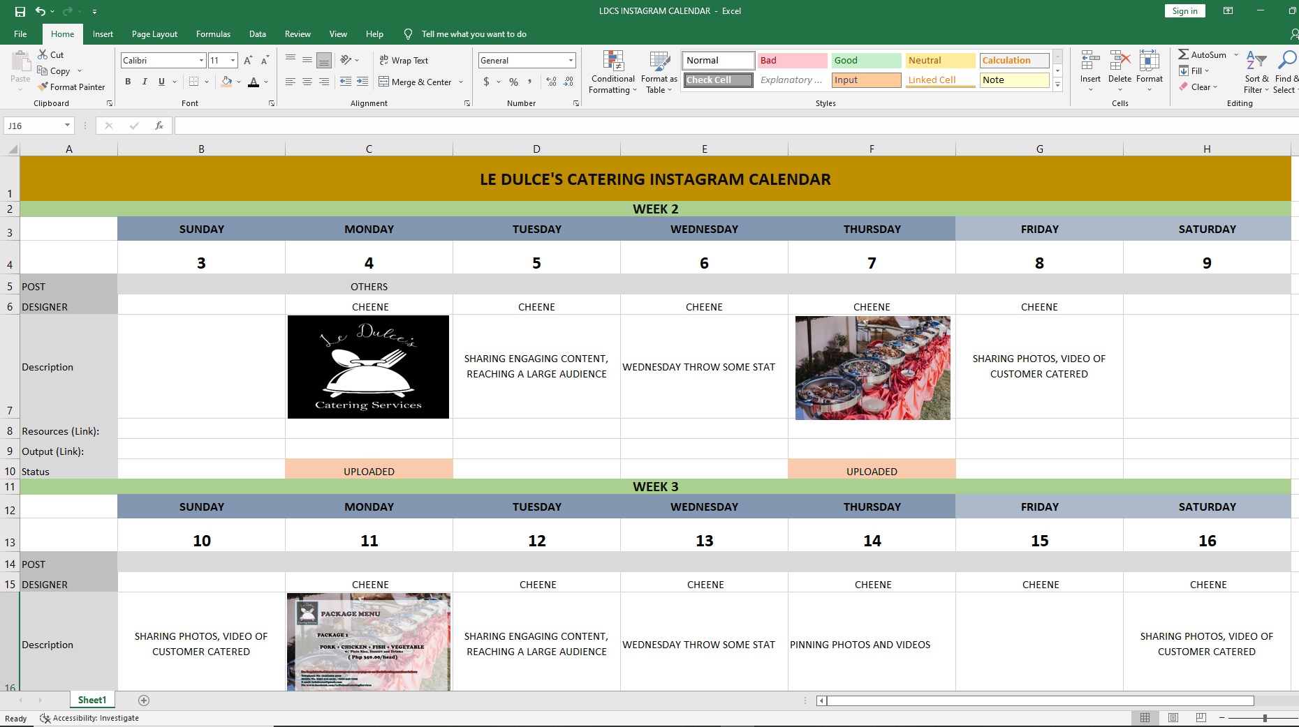Viewport: 1299px width, 727px height.
Task: Expand the Merge & Center dropdown arrow
Action: (461, 82)
